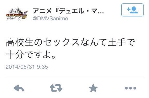Click the VS emblem in the profile logo
The width and height of the screenshot is (149, 98).
click(24, 15)
